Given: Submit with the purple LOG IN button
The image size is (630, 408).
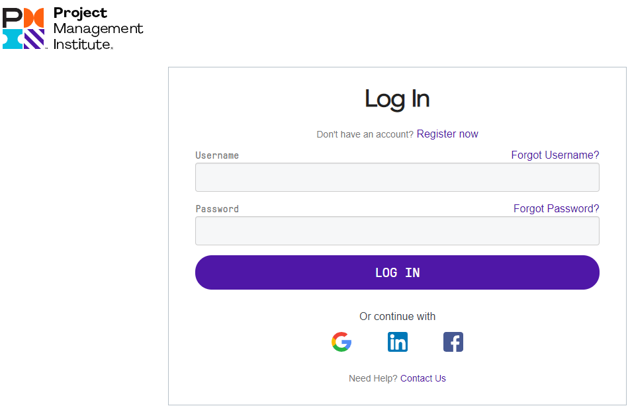Looking at the screenshot, I should pos(397,272).
